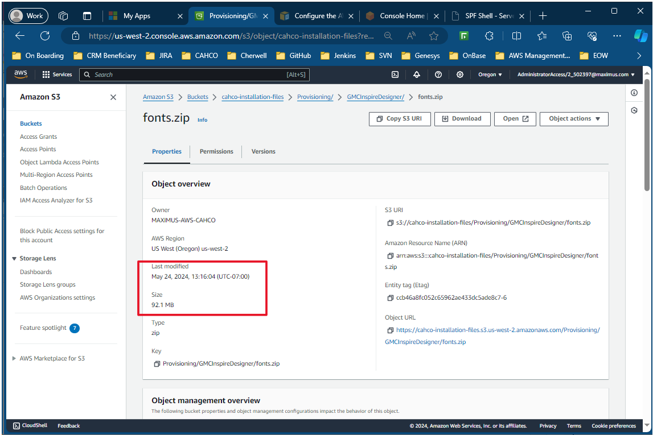Click the Read aloud icon in the address bar
Screen dimensions: 653x435
coord(411,36)
